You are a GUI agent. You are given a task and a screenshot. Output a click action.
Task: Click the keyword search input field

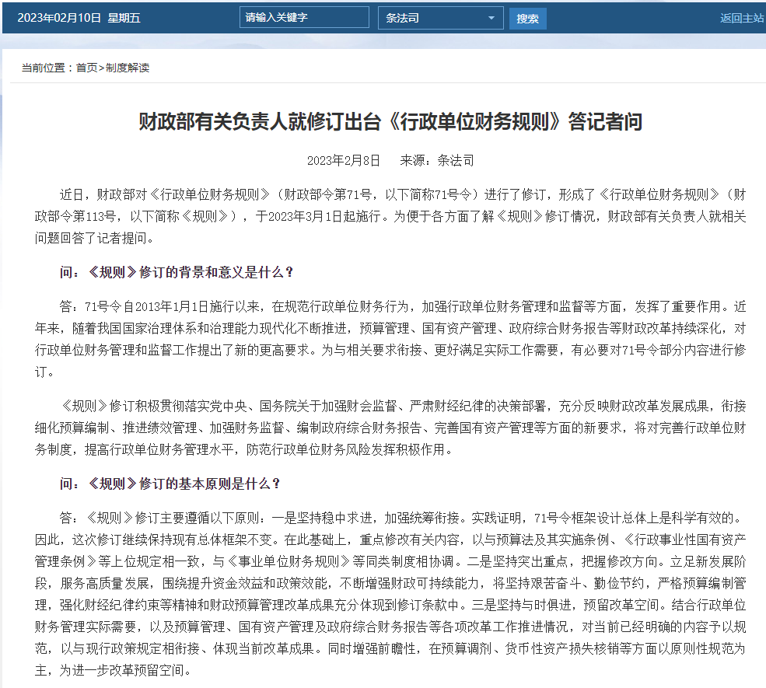304,18
